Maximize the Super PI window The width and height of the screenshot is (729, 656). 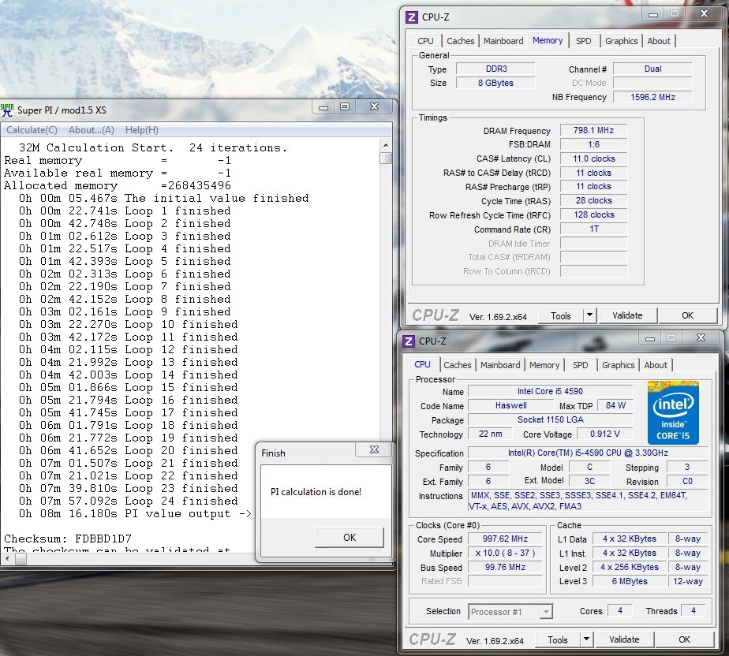click(345, 107)
